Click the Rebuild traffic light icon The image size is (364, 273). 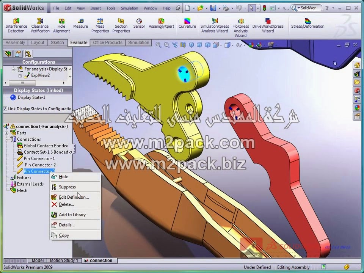pos(264,8)
